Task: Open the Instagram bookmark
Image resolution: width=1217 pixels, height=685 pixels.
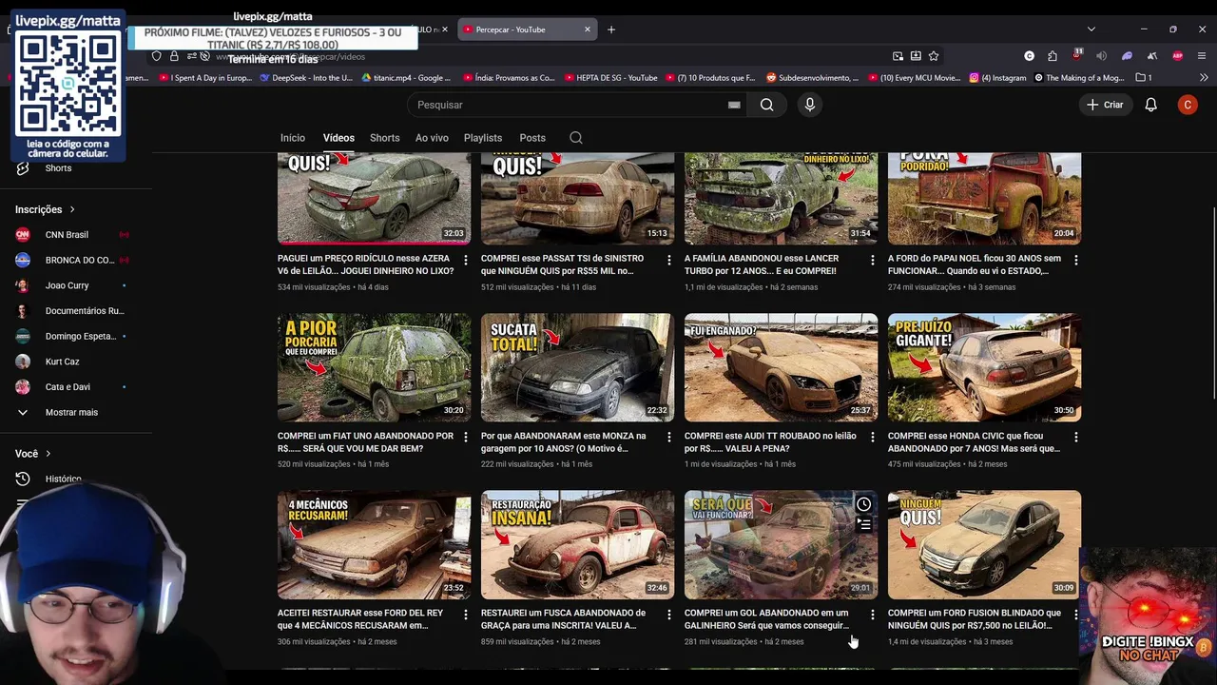Action: click(x=997, y=78)
